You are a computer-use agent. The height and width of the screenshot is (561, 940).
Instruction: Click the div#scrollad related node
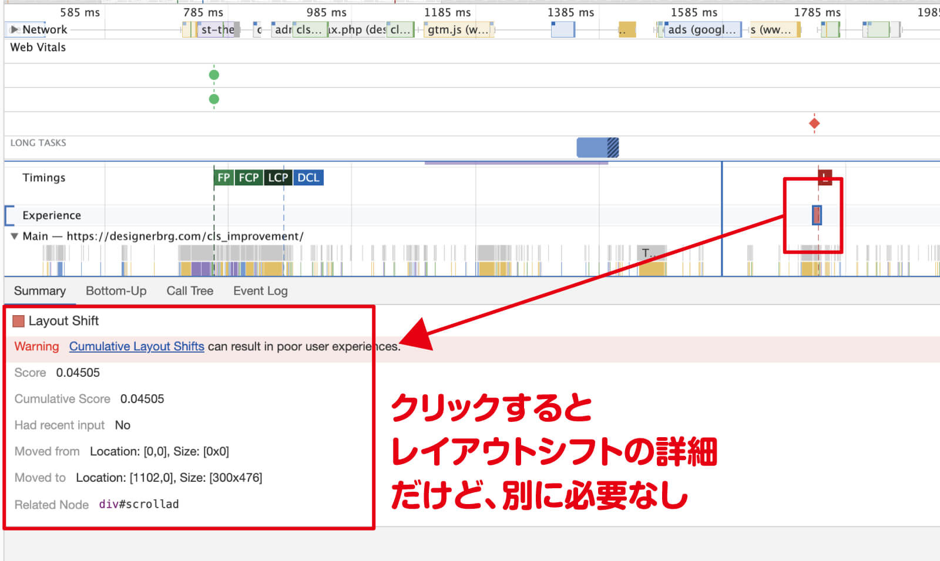[139, 504]
